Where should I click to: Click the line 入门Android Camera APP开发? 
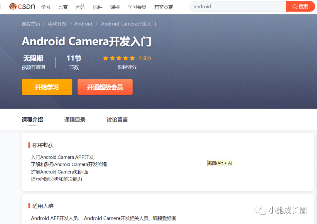tap(63, 157)
